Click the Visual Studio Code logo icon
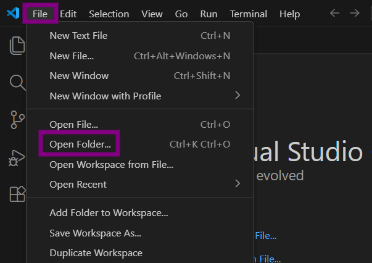This screenshot has width=372, height=263. tap(13, 13)
